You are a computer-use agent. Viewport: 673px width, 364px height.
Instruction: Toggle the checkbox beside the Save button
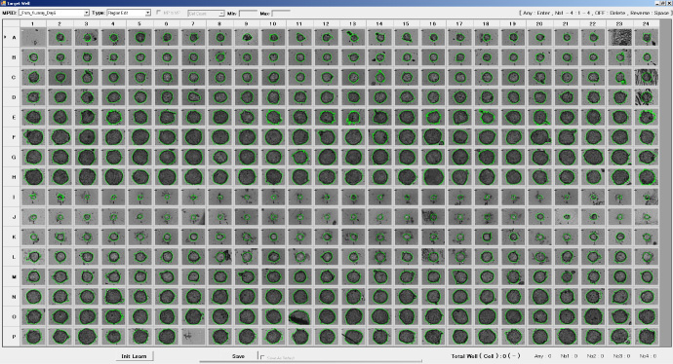(x=262, y=357)
